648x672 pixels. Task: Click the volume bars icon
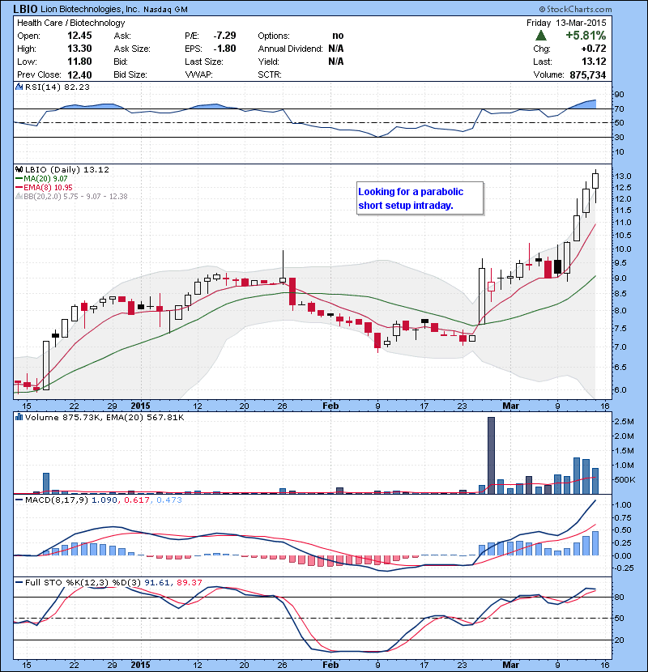pyautogui.click(x=19, y=417)
